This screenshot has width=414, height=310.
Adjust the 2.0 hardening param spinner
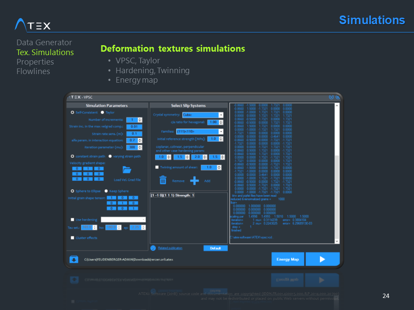click(205, 157)
